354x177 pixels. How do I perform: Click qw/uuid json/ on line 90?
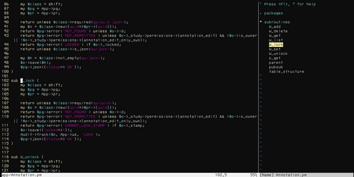coord(109,22)
